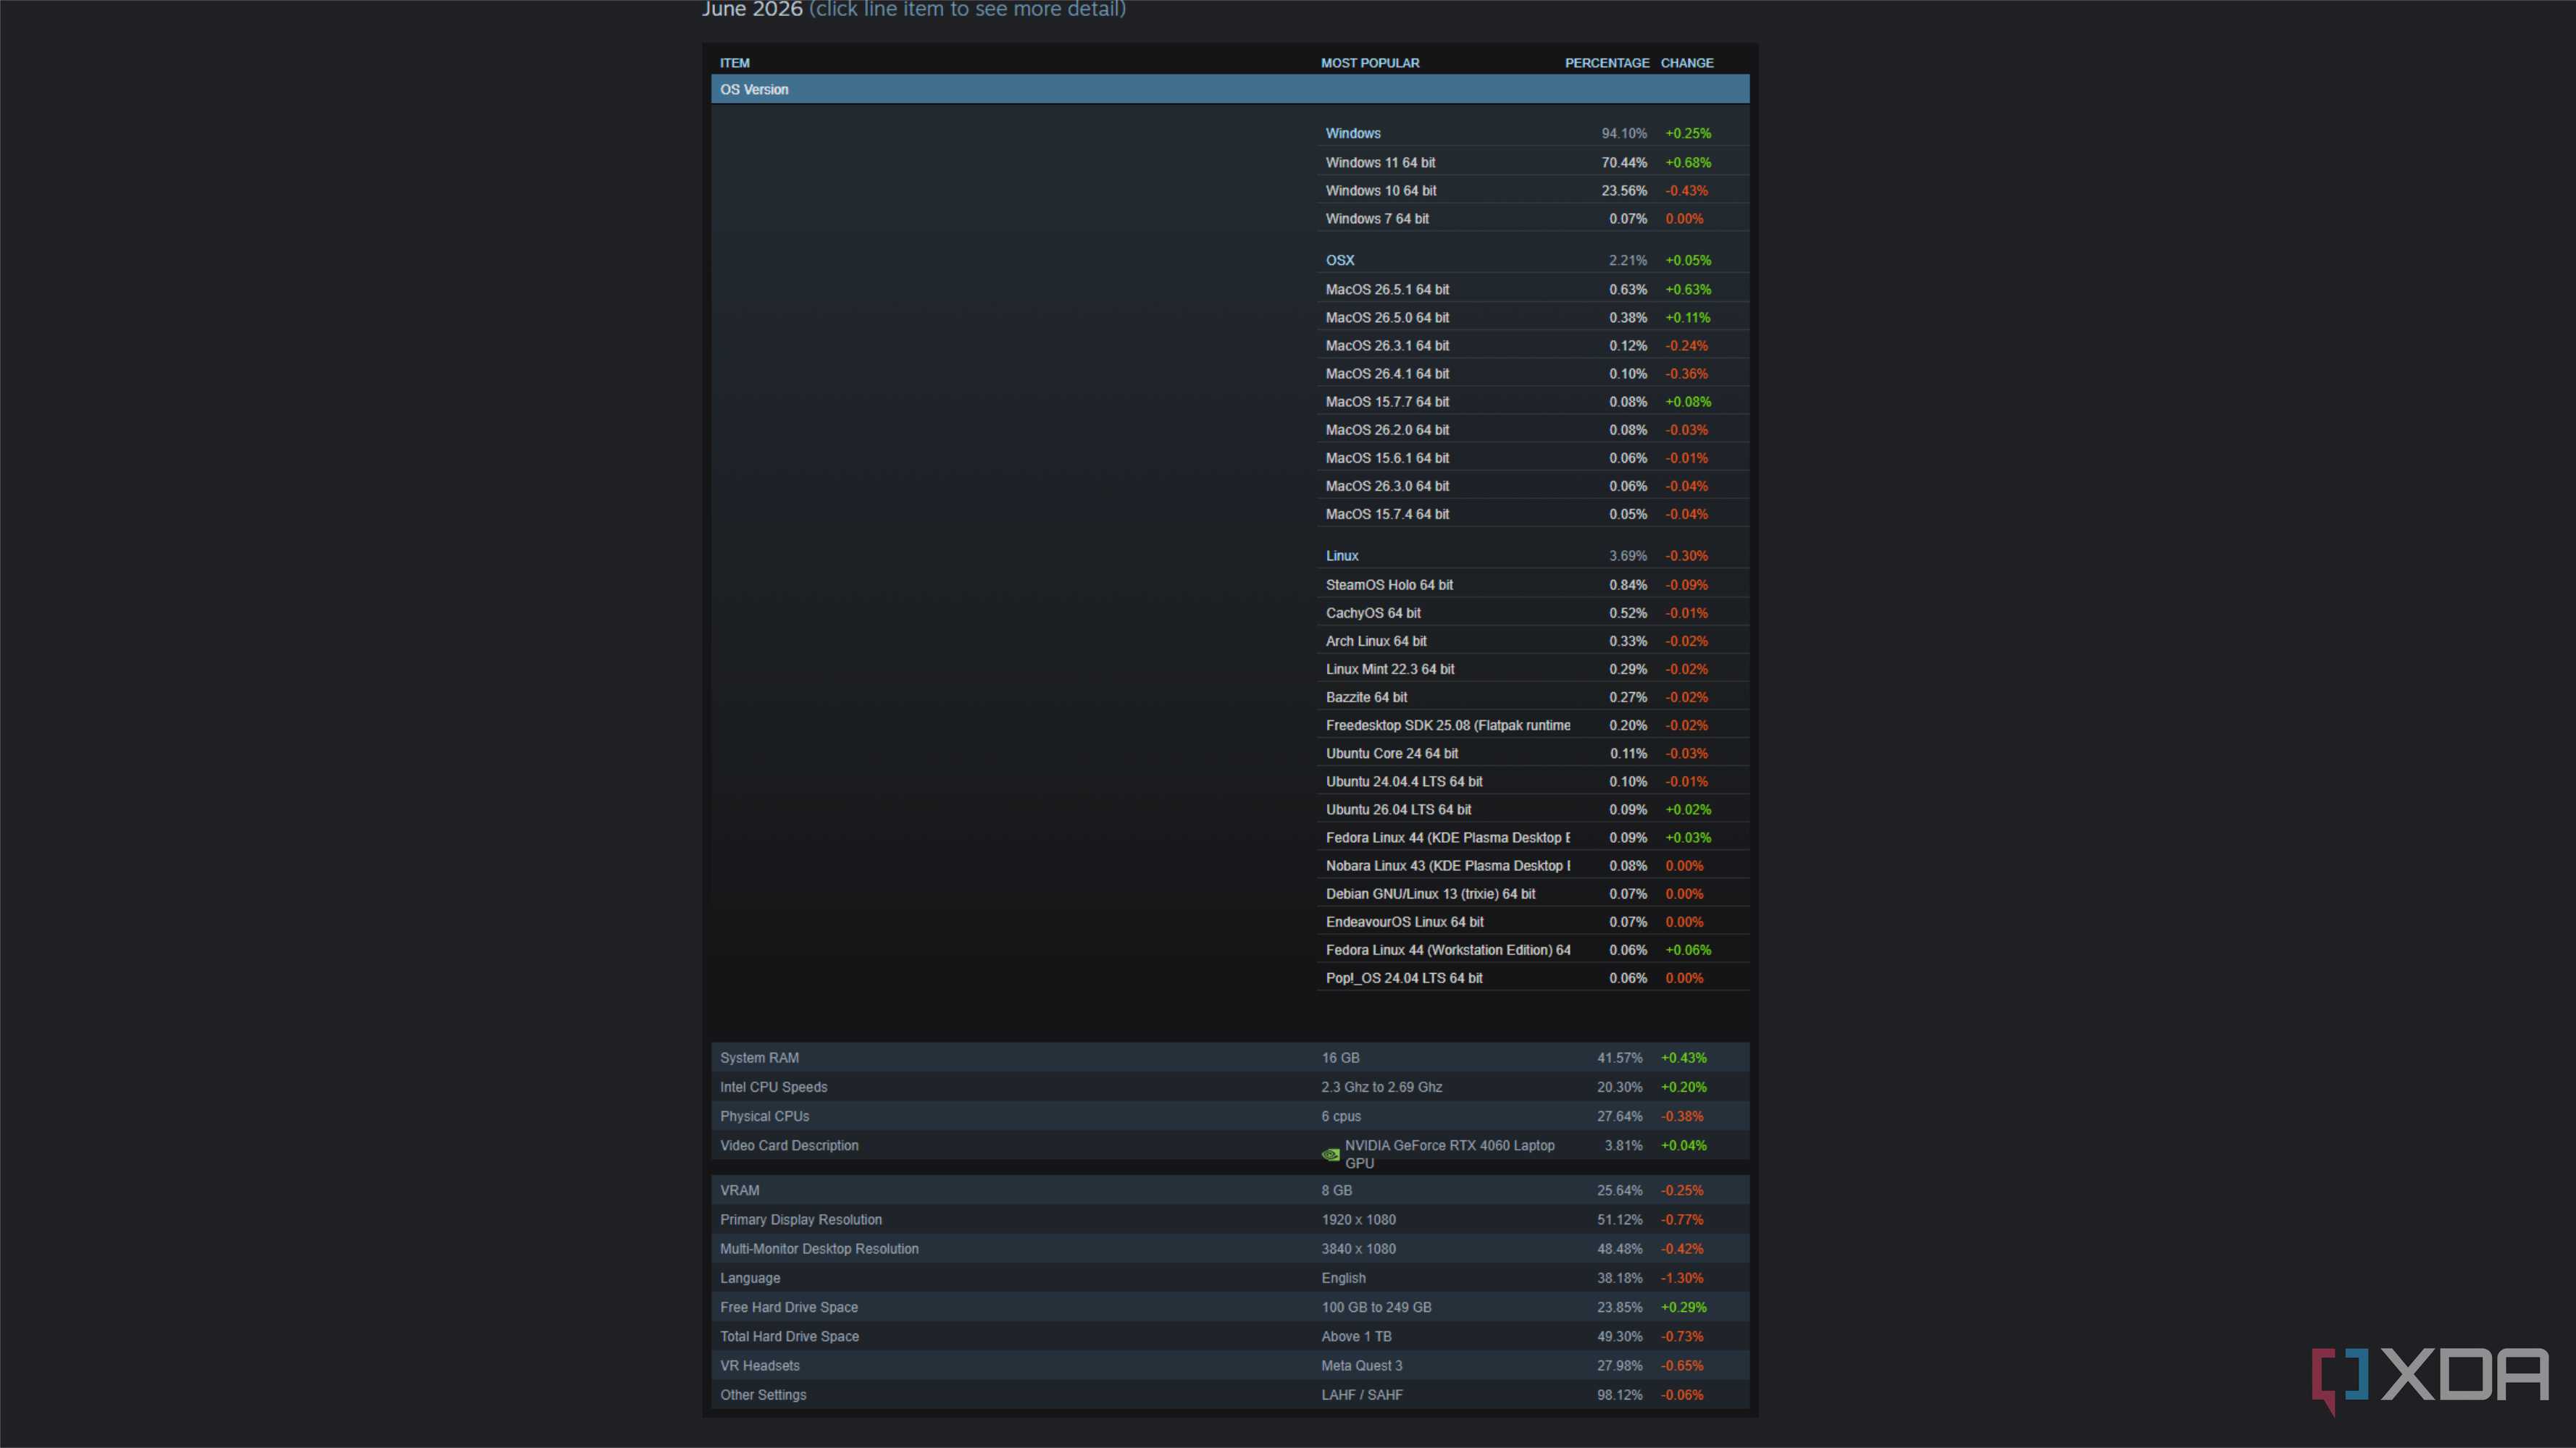This screenshot has height=1448, width=2576.
Task: Click the 1920 x 1080 resolution value
Action: tap(1359, 1219)
